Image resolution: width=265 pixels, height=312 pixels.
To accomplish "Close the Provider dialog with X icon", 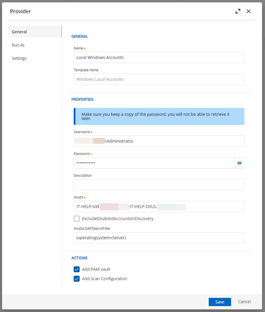I will [248, 11].
